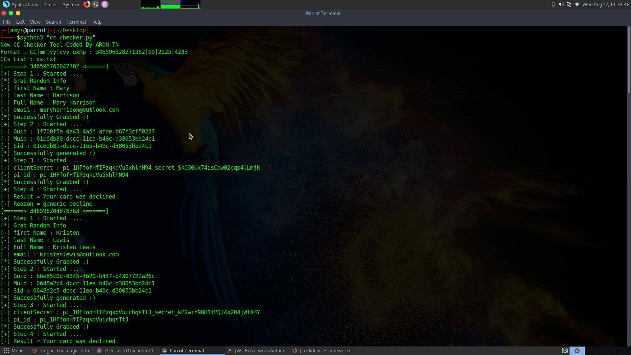
Task: Click the Wi-Fi signal tray icon
Action: click(x=577, y=4)
